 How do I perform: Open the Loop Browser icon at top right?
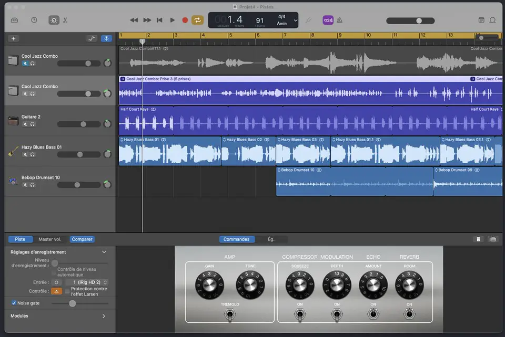[492, 20]
